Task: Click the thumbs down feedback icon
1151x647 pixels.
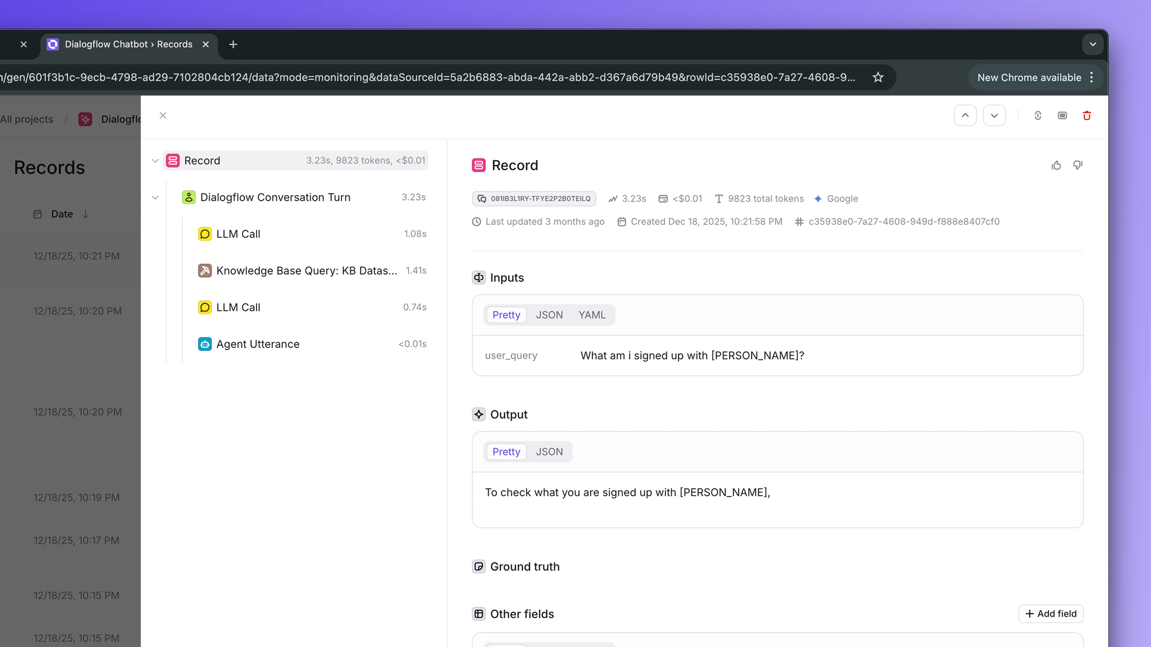Action: tap(1078, 165)
